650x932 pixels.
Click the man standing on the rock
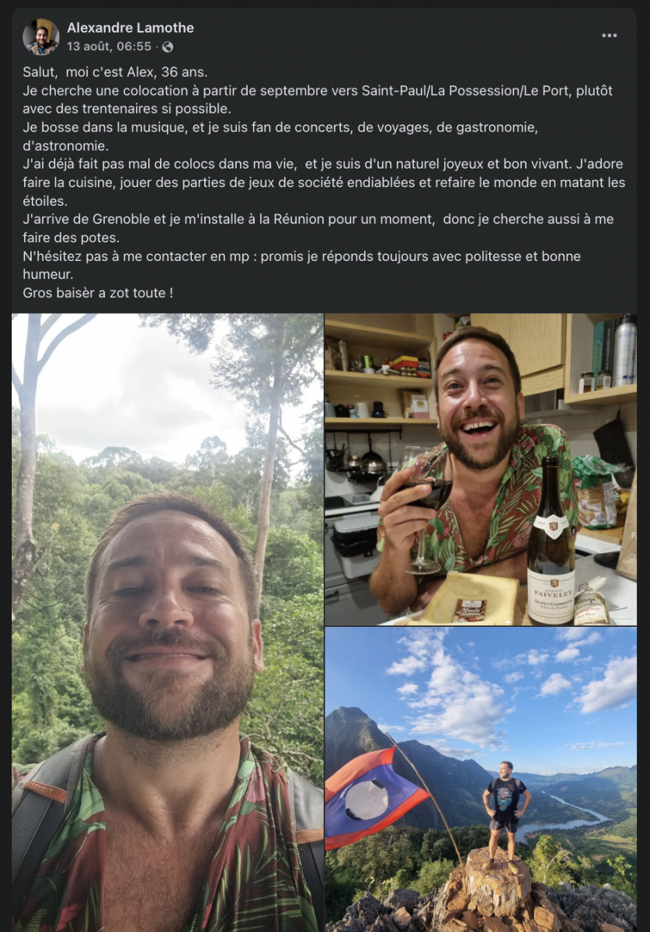pos(506,809)
